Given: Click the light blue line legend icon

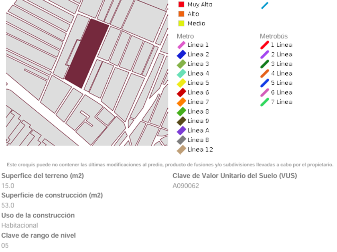Looking at the screenshot, I should [x=264, y=6].
